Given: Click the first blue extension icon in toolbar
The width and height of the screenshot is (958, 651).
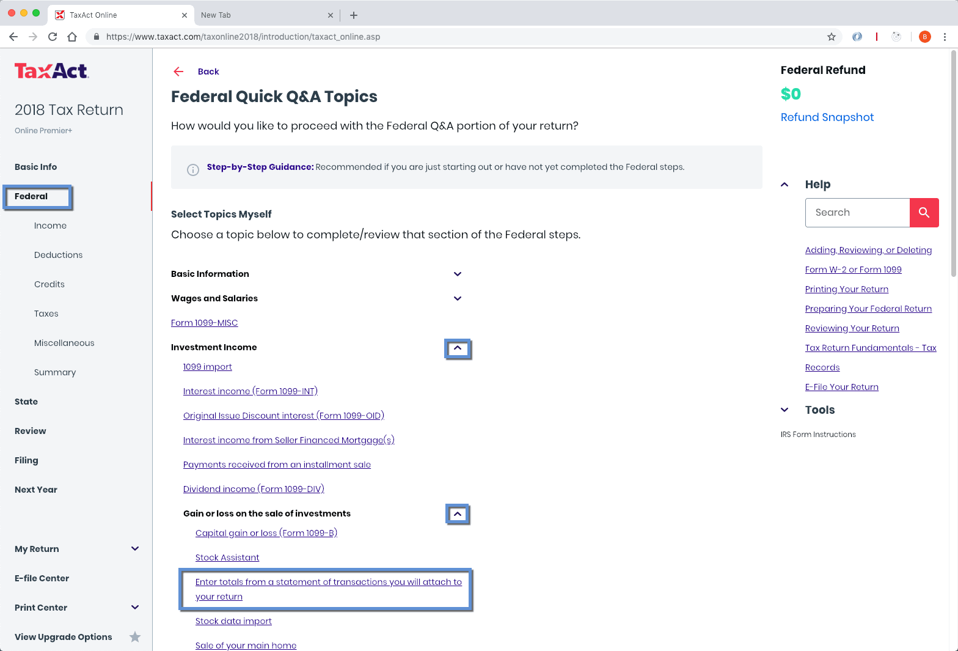Looking at the screenshot, I should click(x=857, y=37).
